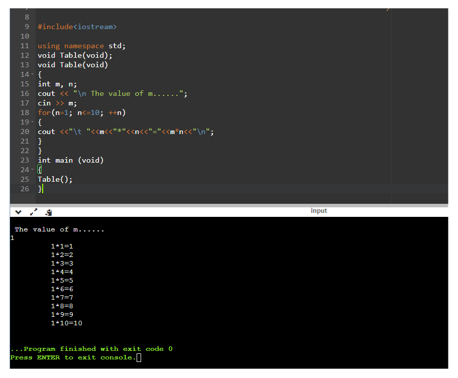Click 'int main (void)' line

(70, 160)
